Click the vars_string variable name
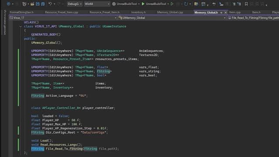Screen dimensions: 279x157 tap(149, 72)
